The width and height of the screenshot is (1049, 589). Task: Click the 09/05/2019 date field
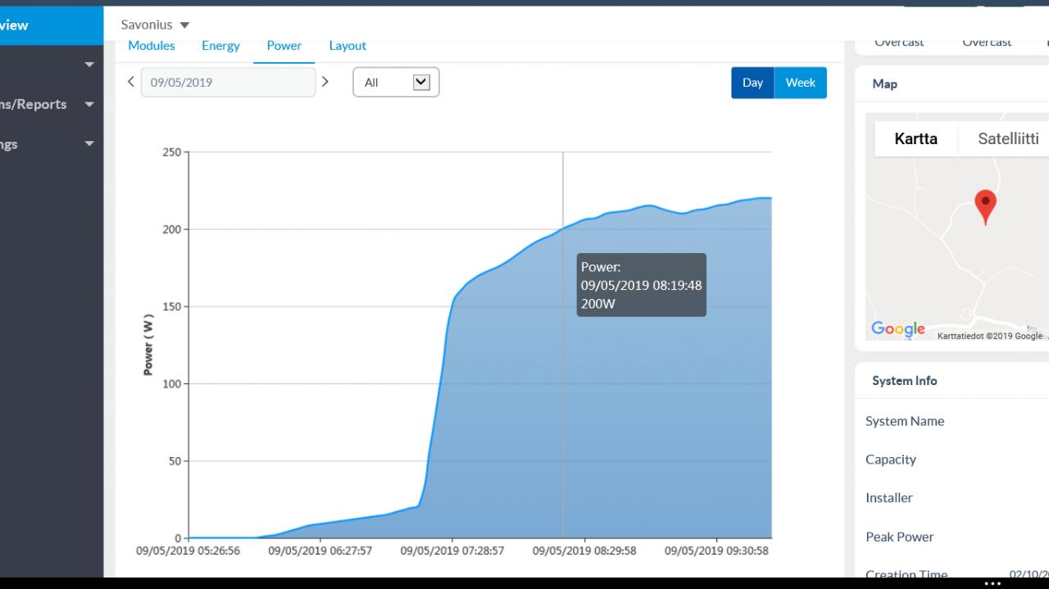(x=228, y=82)
